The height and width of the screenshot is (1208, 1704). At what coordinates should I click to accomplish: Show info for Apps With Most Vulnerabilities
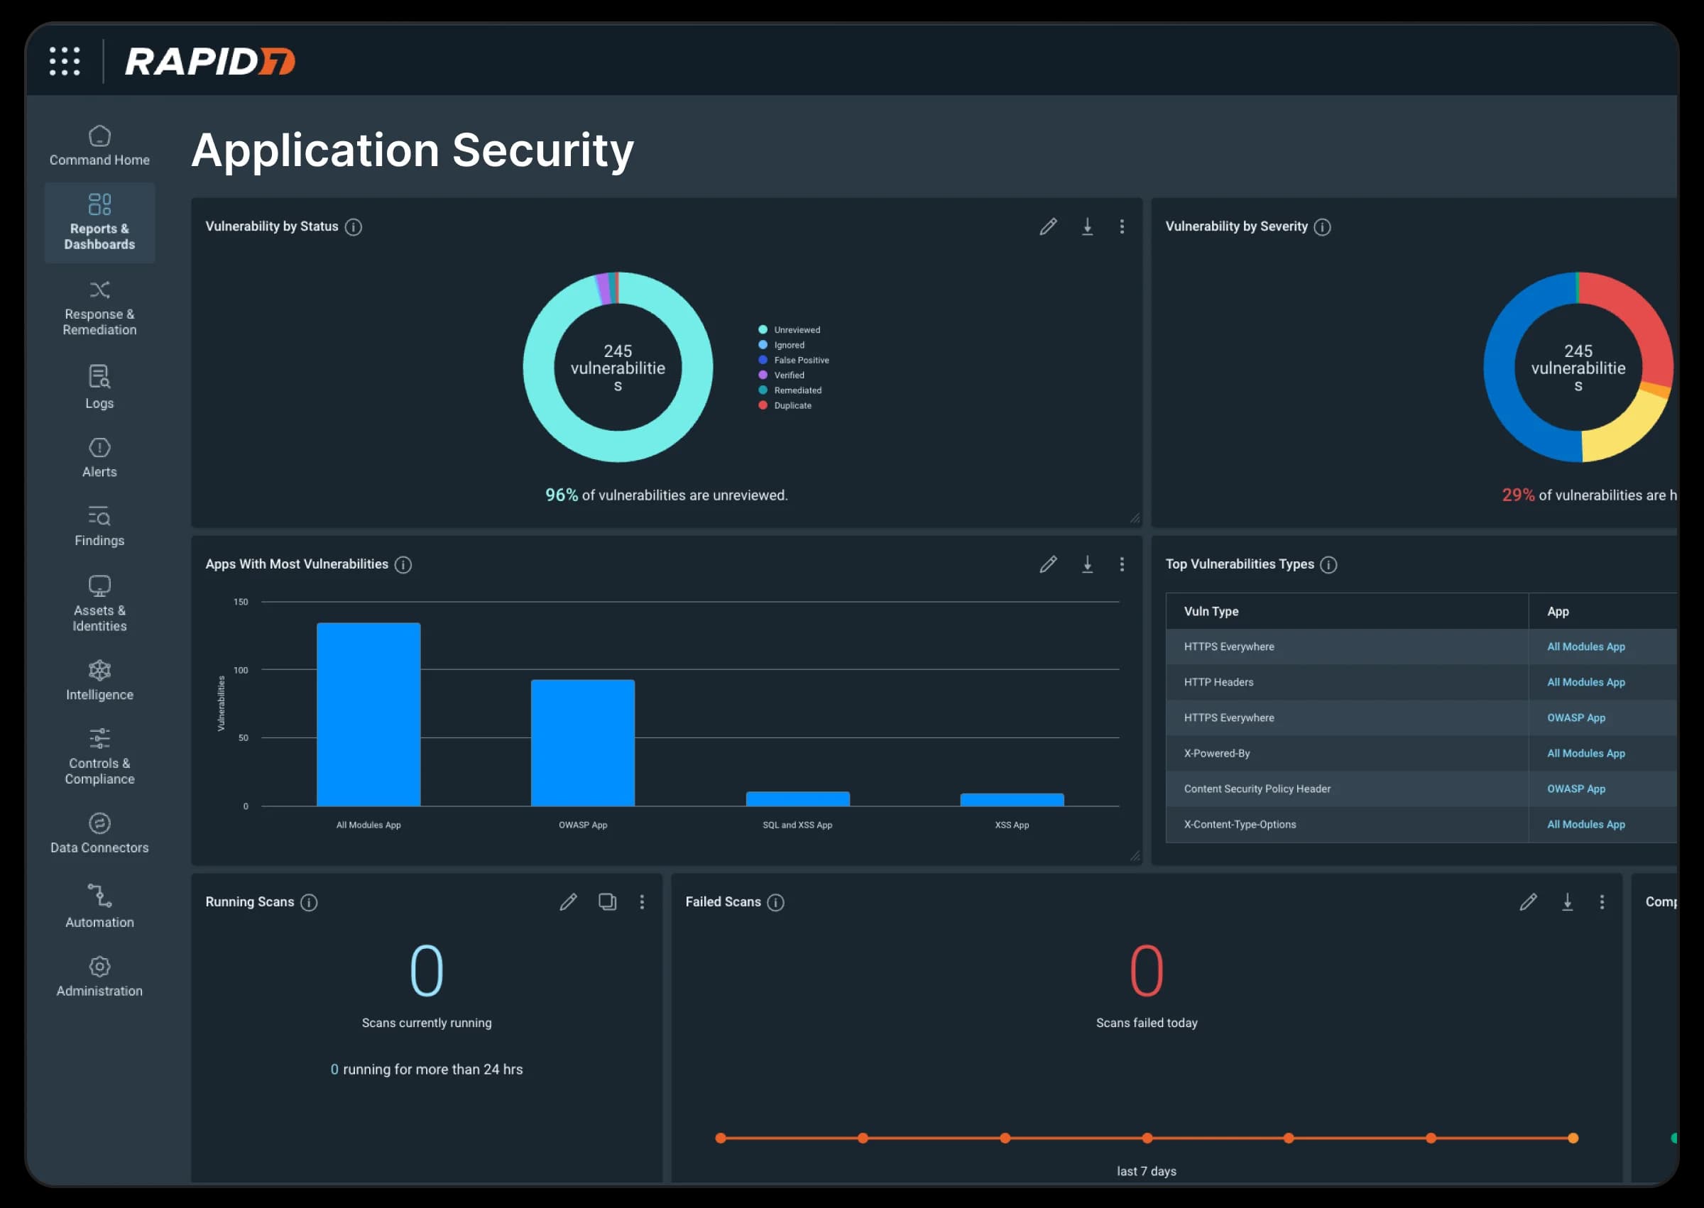coord(403,564)
